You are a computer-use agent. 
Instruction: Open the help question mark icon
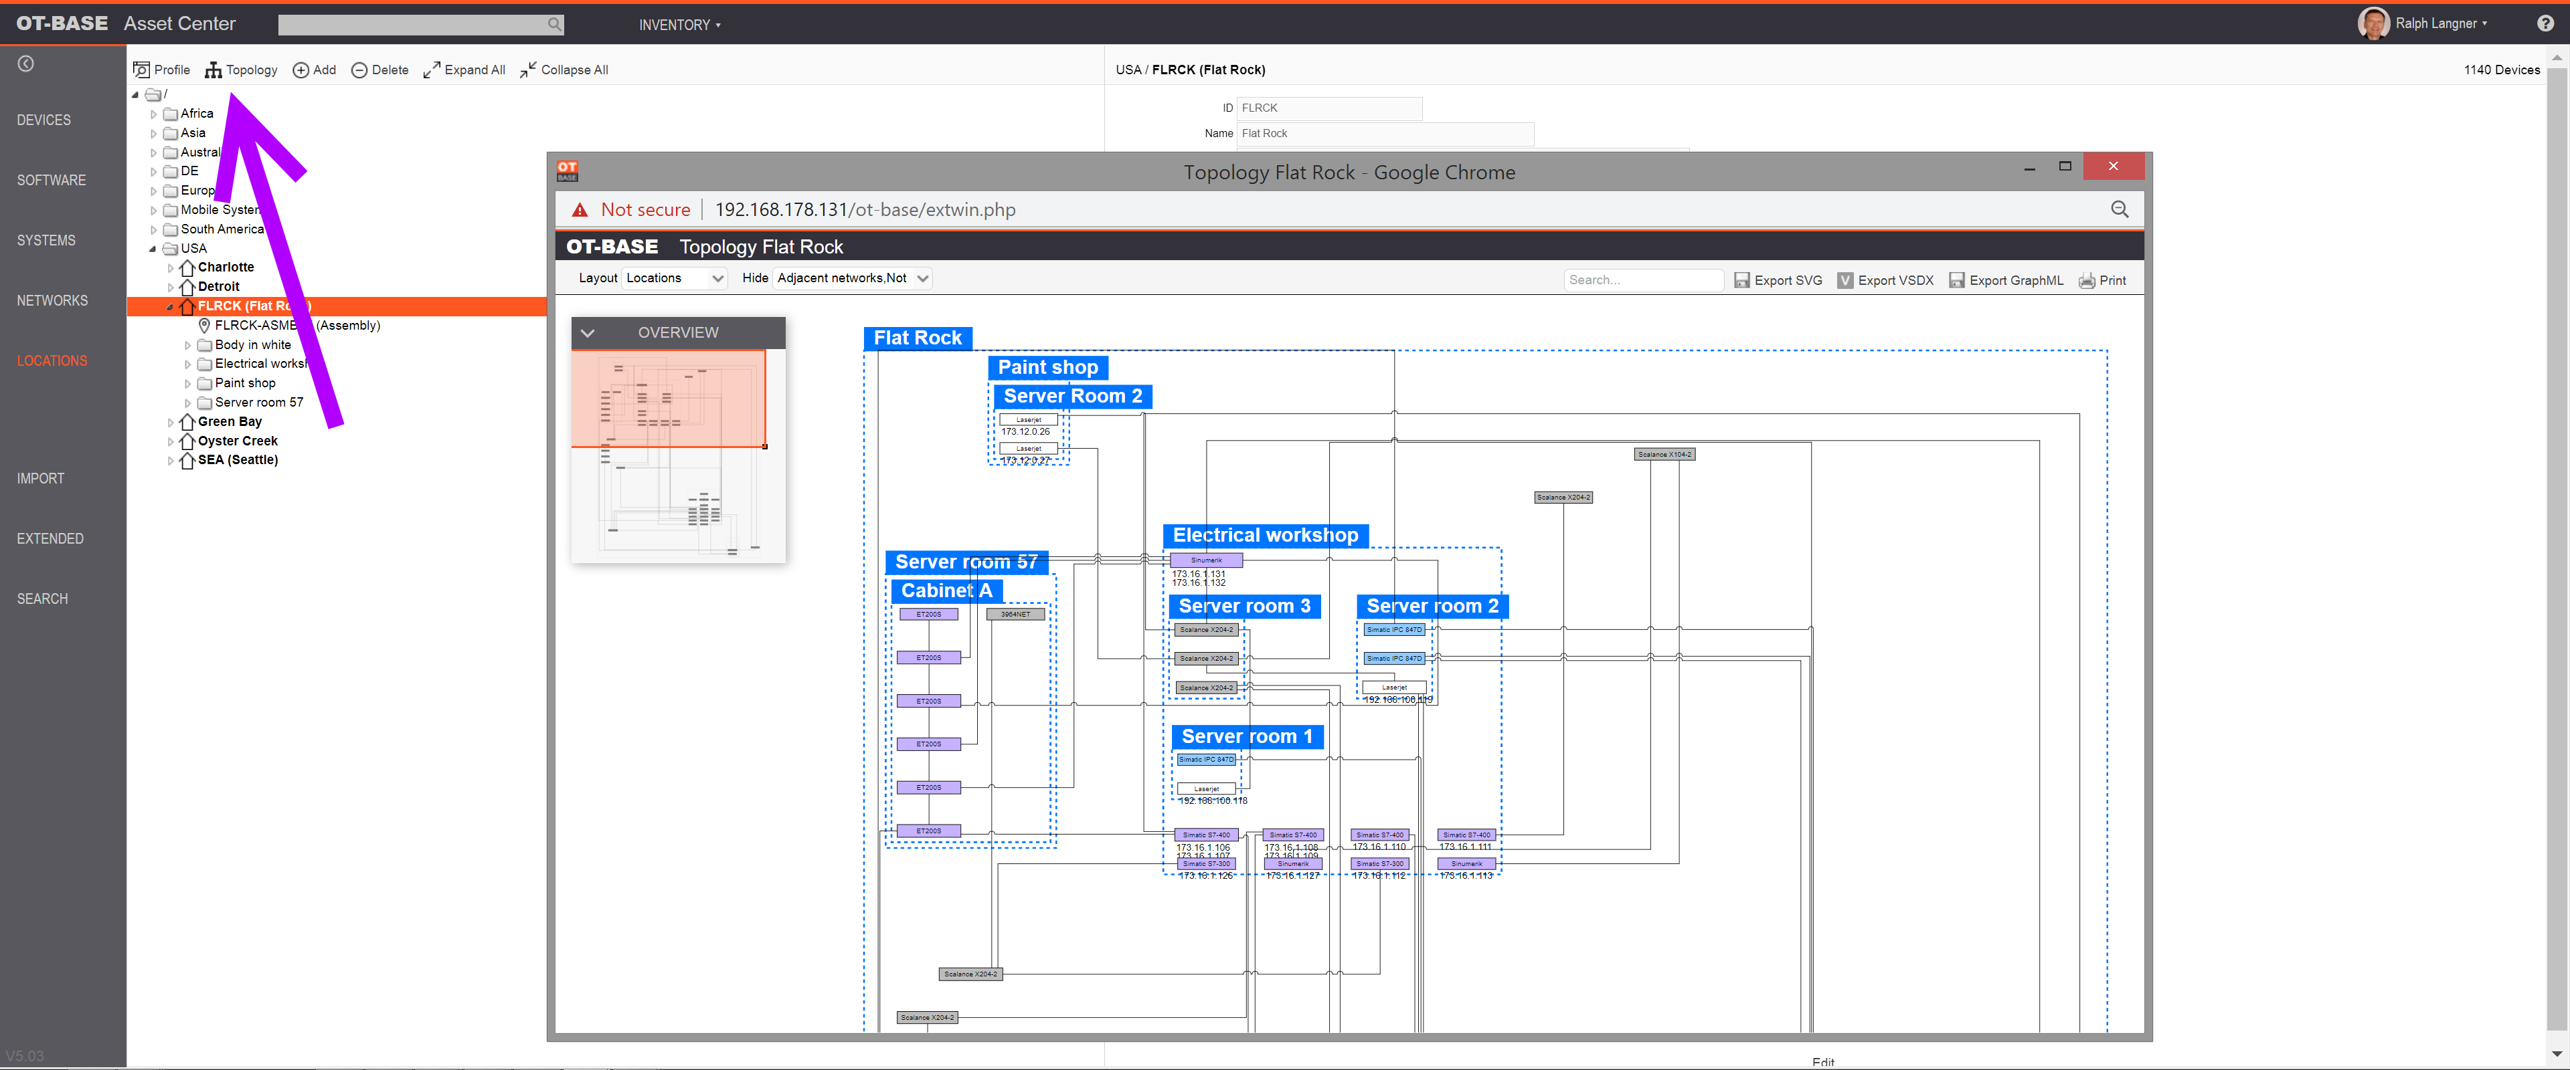coord(2545,24)
